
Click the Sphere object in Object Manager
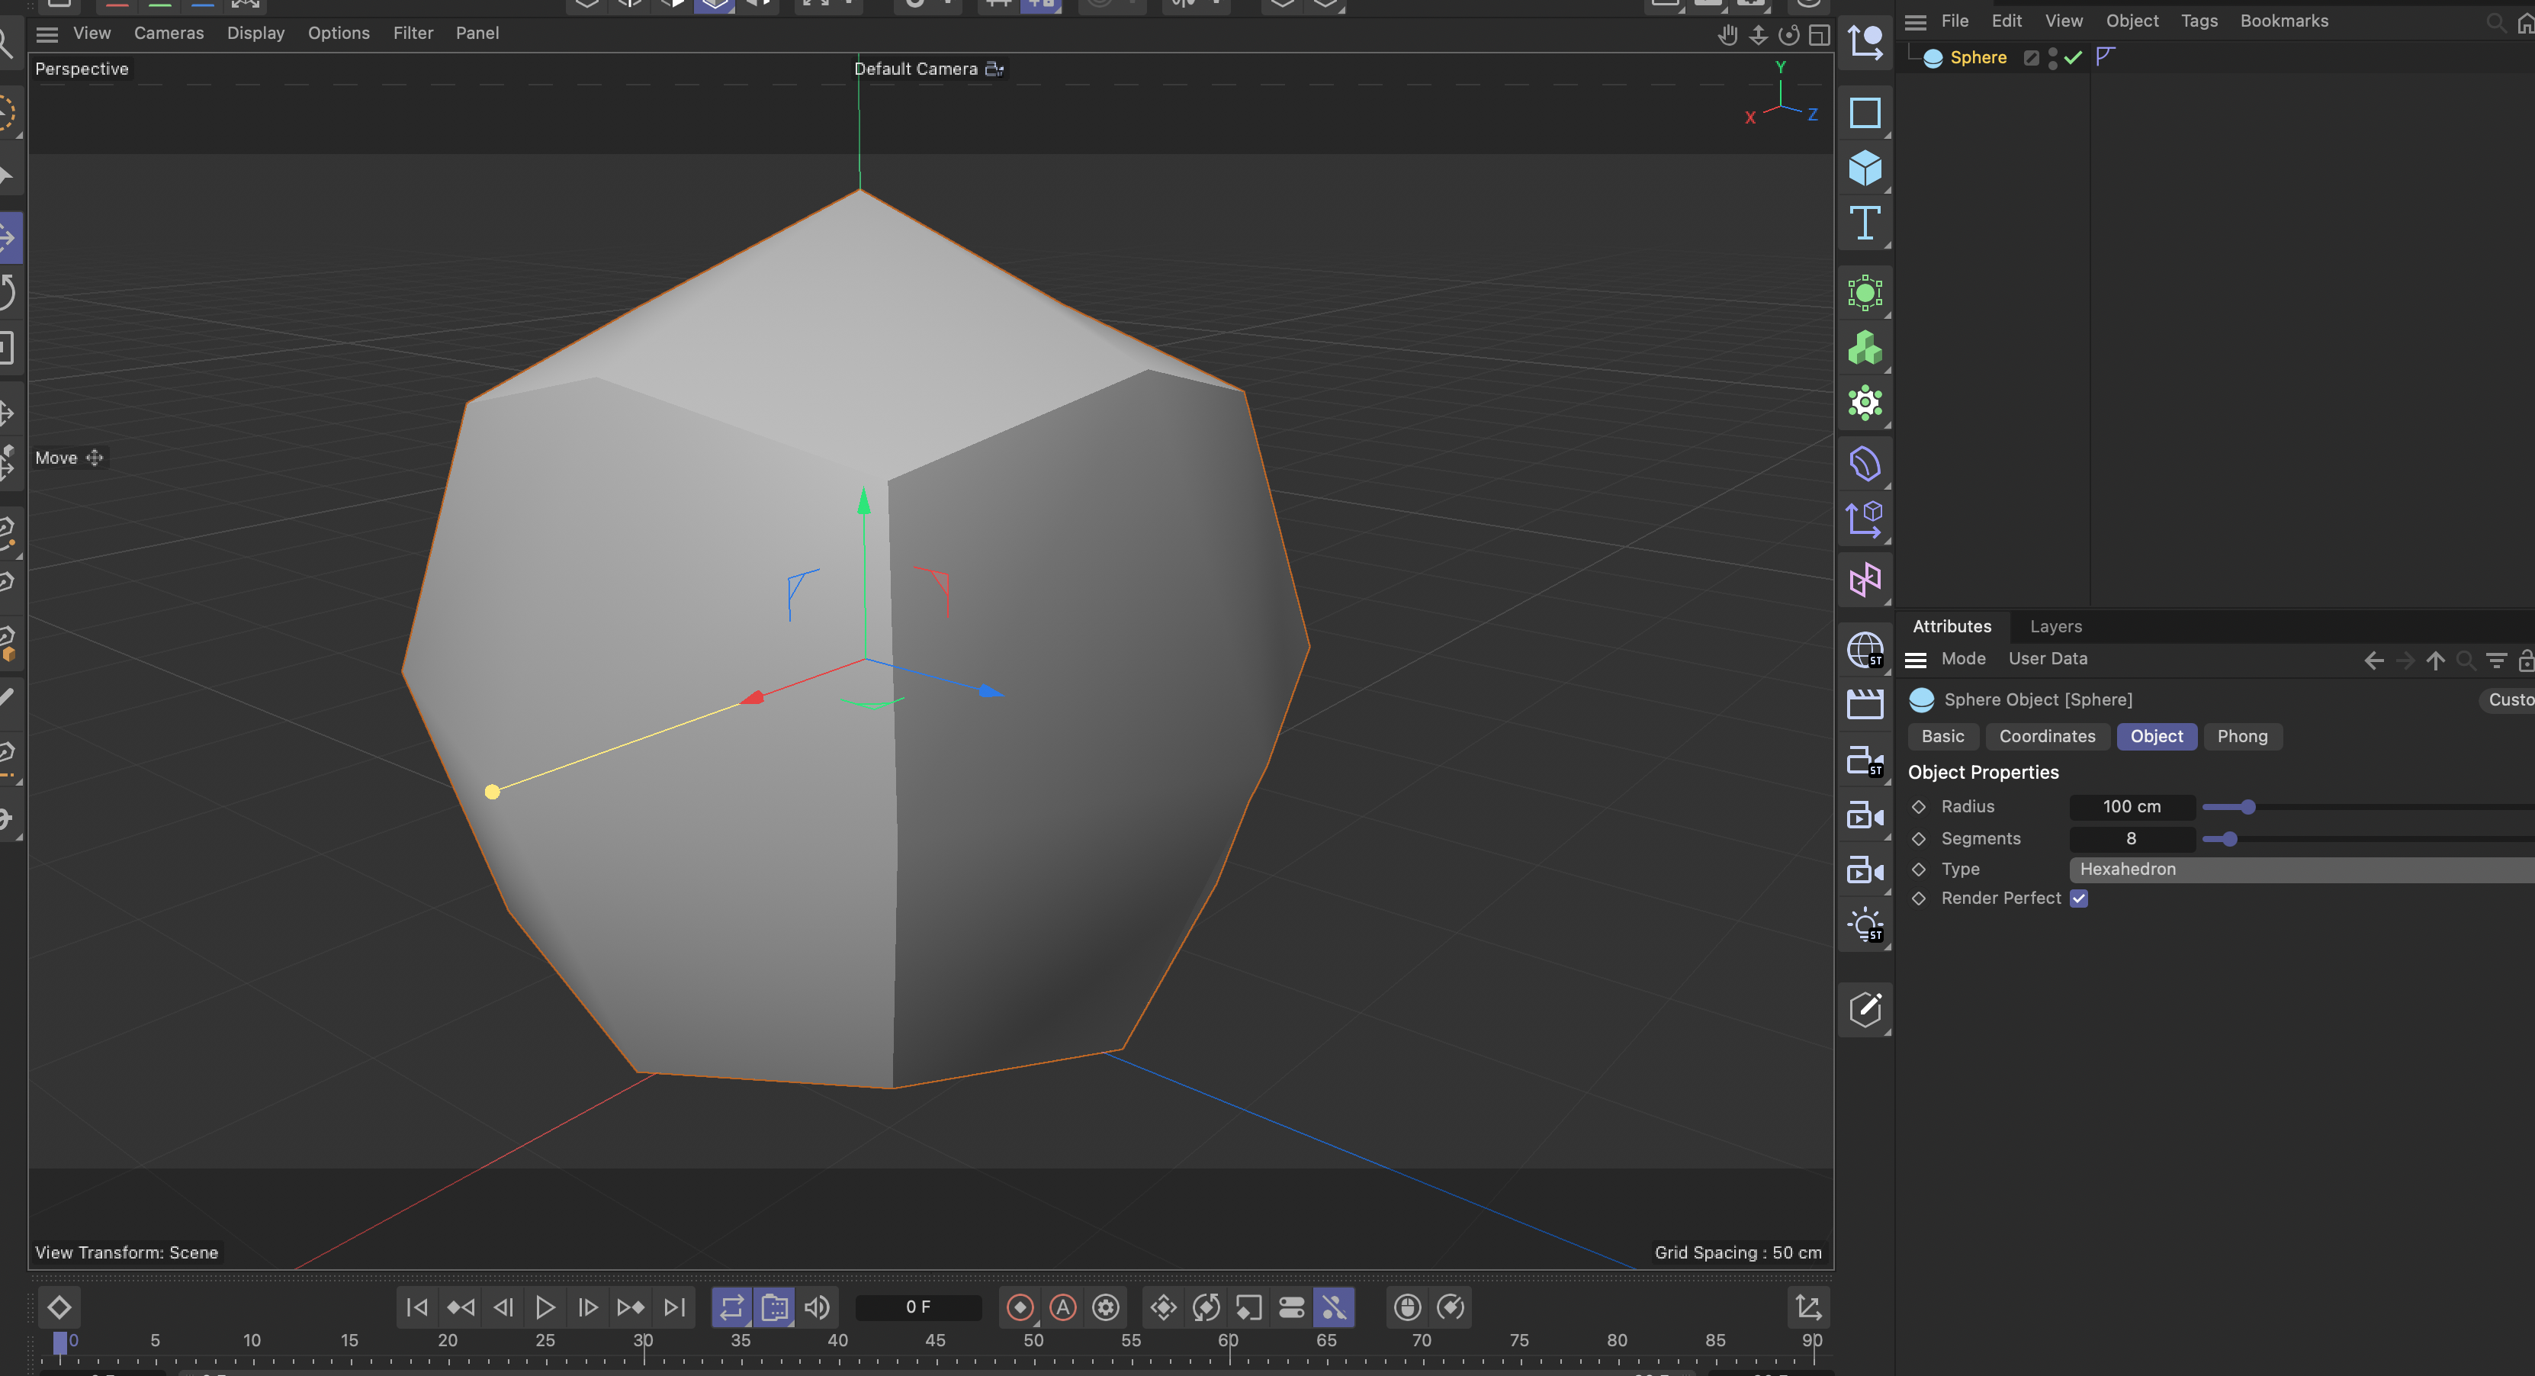pyautogui.click(x=1977, y=57)
